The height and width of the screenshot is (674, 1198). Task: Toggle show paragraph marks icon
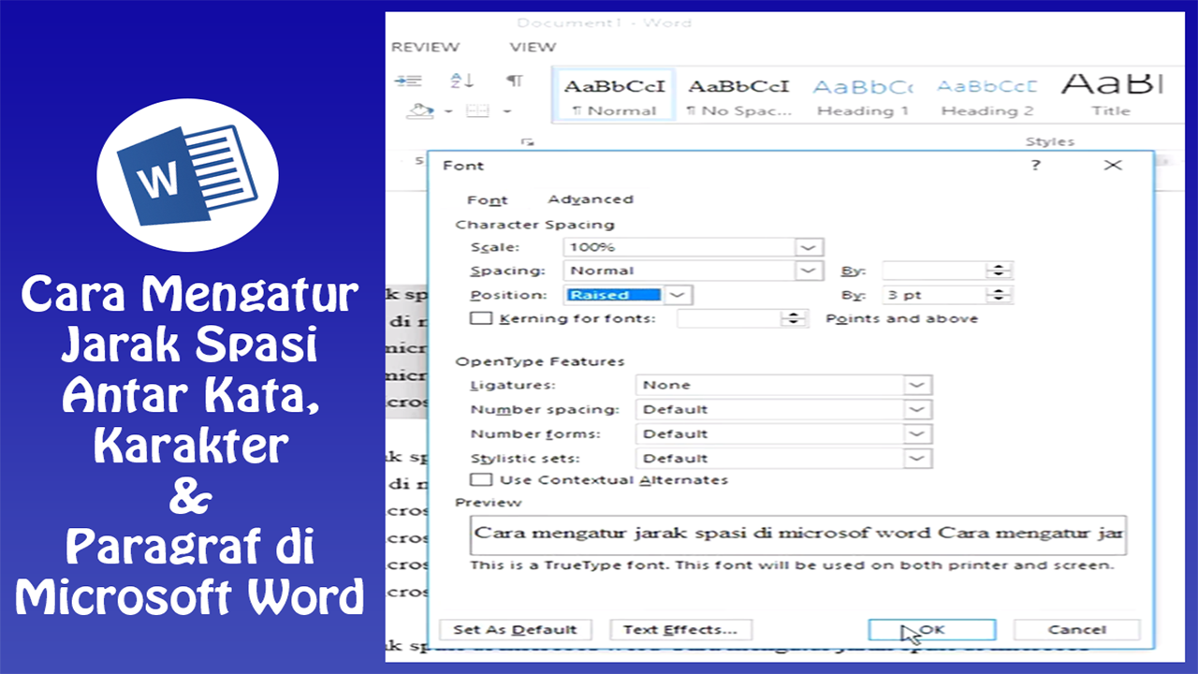click(x=514, y=81)
